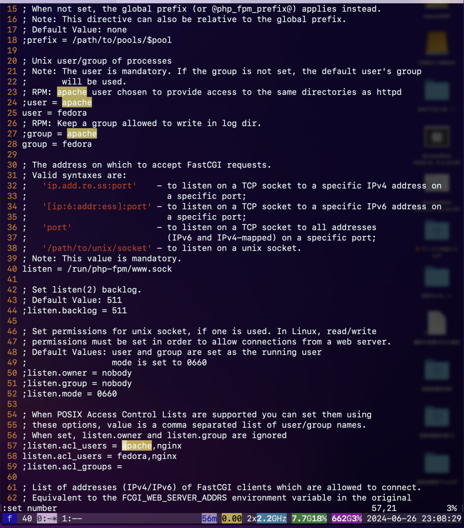Click '; The address on which to accept FastCGI requests.'
464x528 pixels.
click(147, 165)
